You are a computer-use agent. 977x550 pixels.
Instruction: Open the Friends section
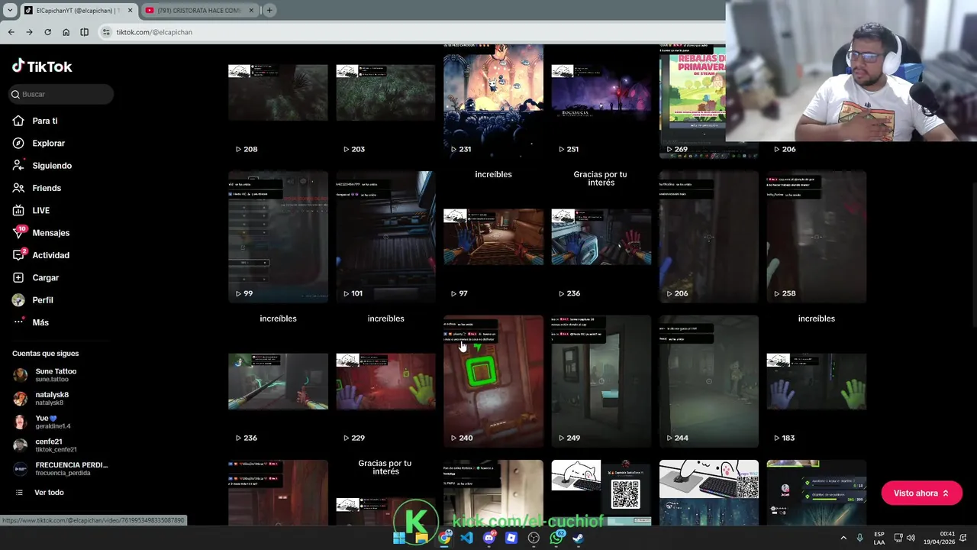[37, 188]
